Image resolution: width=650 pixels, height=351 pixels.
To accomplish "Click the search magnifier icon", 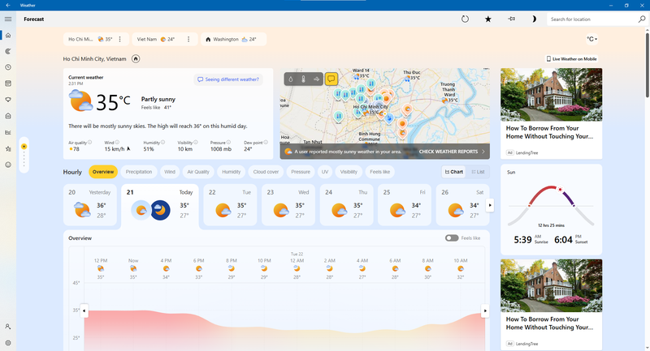I will tap(642, 19).
